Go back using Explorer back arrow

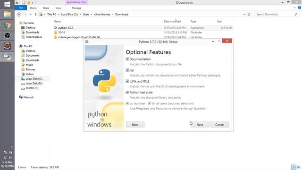pyautogui.click(x=19, y=15)
